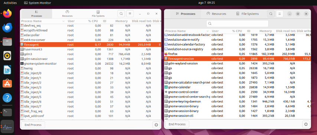Select the gdm-session-wor process row
317x135 pixels.
(91, 59)
